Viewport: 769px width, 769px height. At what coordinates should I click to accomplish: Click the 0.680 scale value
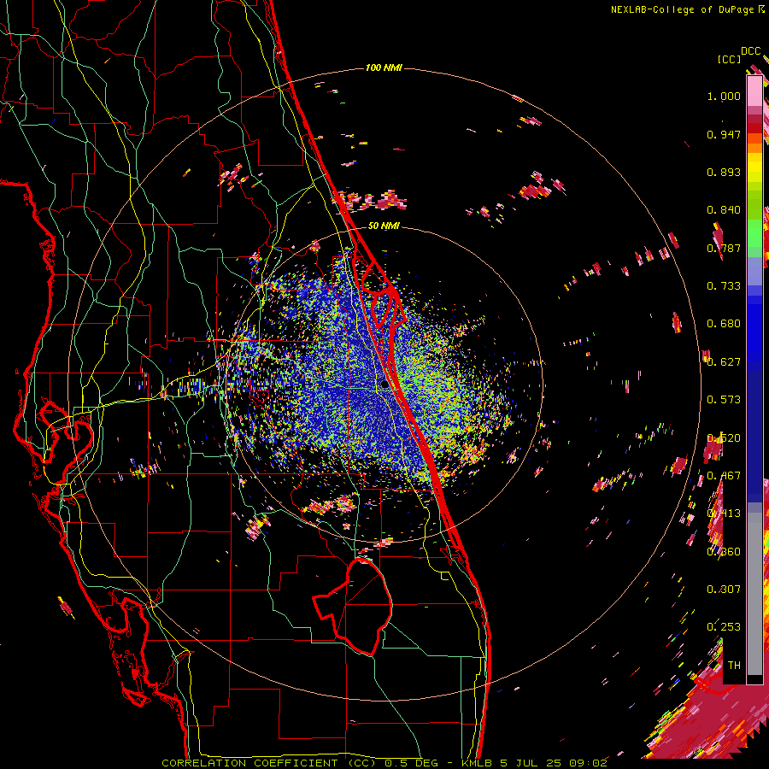724,324
